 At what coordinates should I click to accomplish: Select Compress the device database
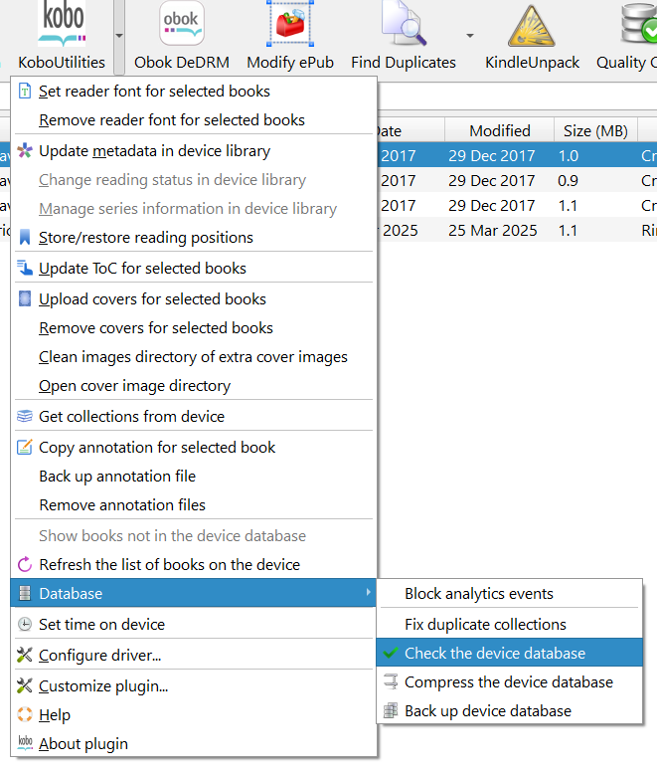pyautogui.click(x=510, y=682)
